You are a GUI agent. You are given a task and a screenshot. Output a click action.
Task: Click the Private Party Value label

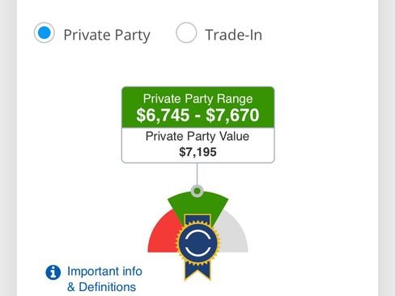[x=197, y=137]
